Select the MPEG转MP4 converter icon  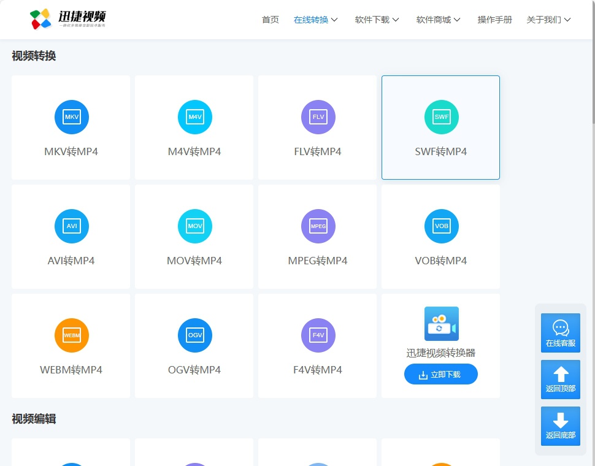pos(318,226)
